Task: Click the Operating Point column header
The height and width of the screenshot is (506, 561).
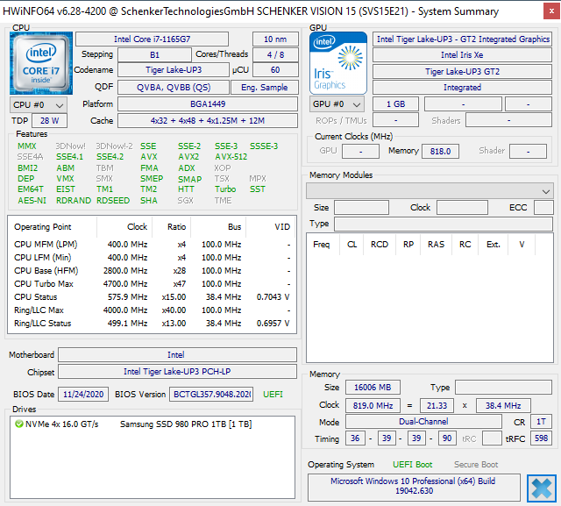Action: point(44,227)
